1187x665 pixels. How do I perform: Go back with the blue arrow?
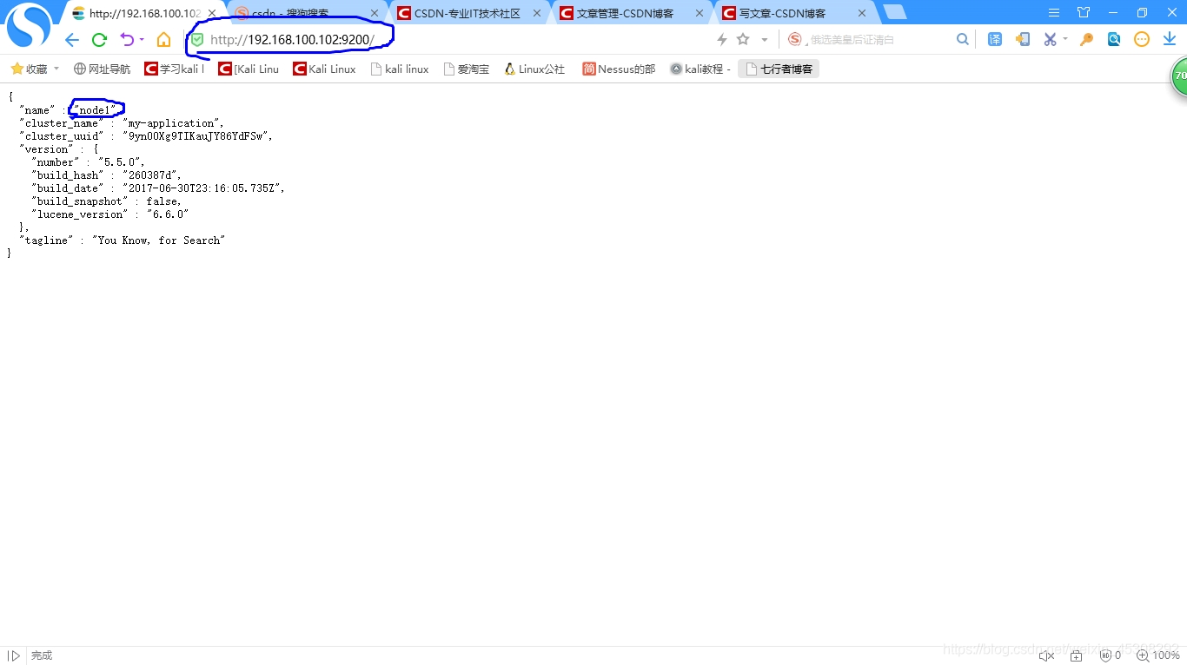coord(72,40)
